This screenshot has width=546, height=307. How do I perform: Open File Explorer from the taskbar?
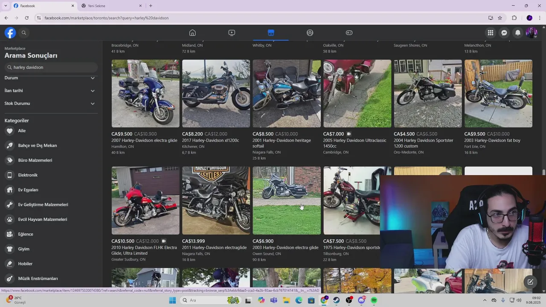pyautogui.click(x=286, y=300)
